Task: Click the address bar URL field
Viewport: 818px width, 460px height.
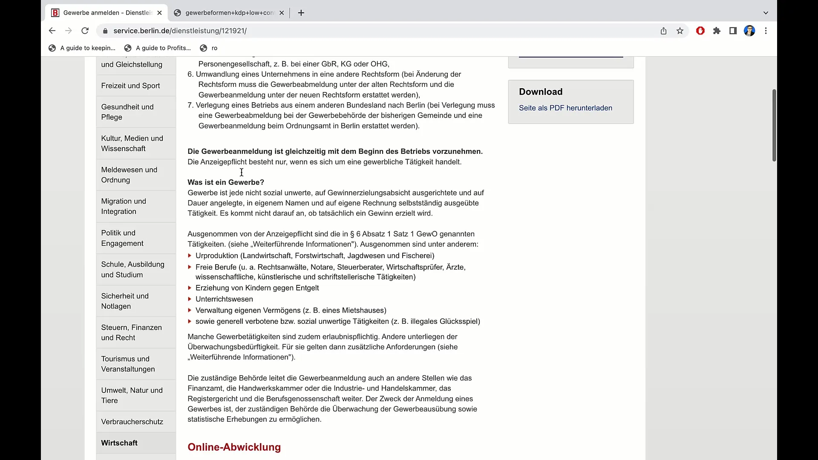Action: (180, 30)
